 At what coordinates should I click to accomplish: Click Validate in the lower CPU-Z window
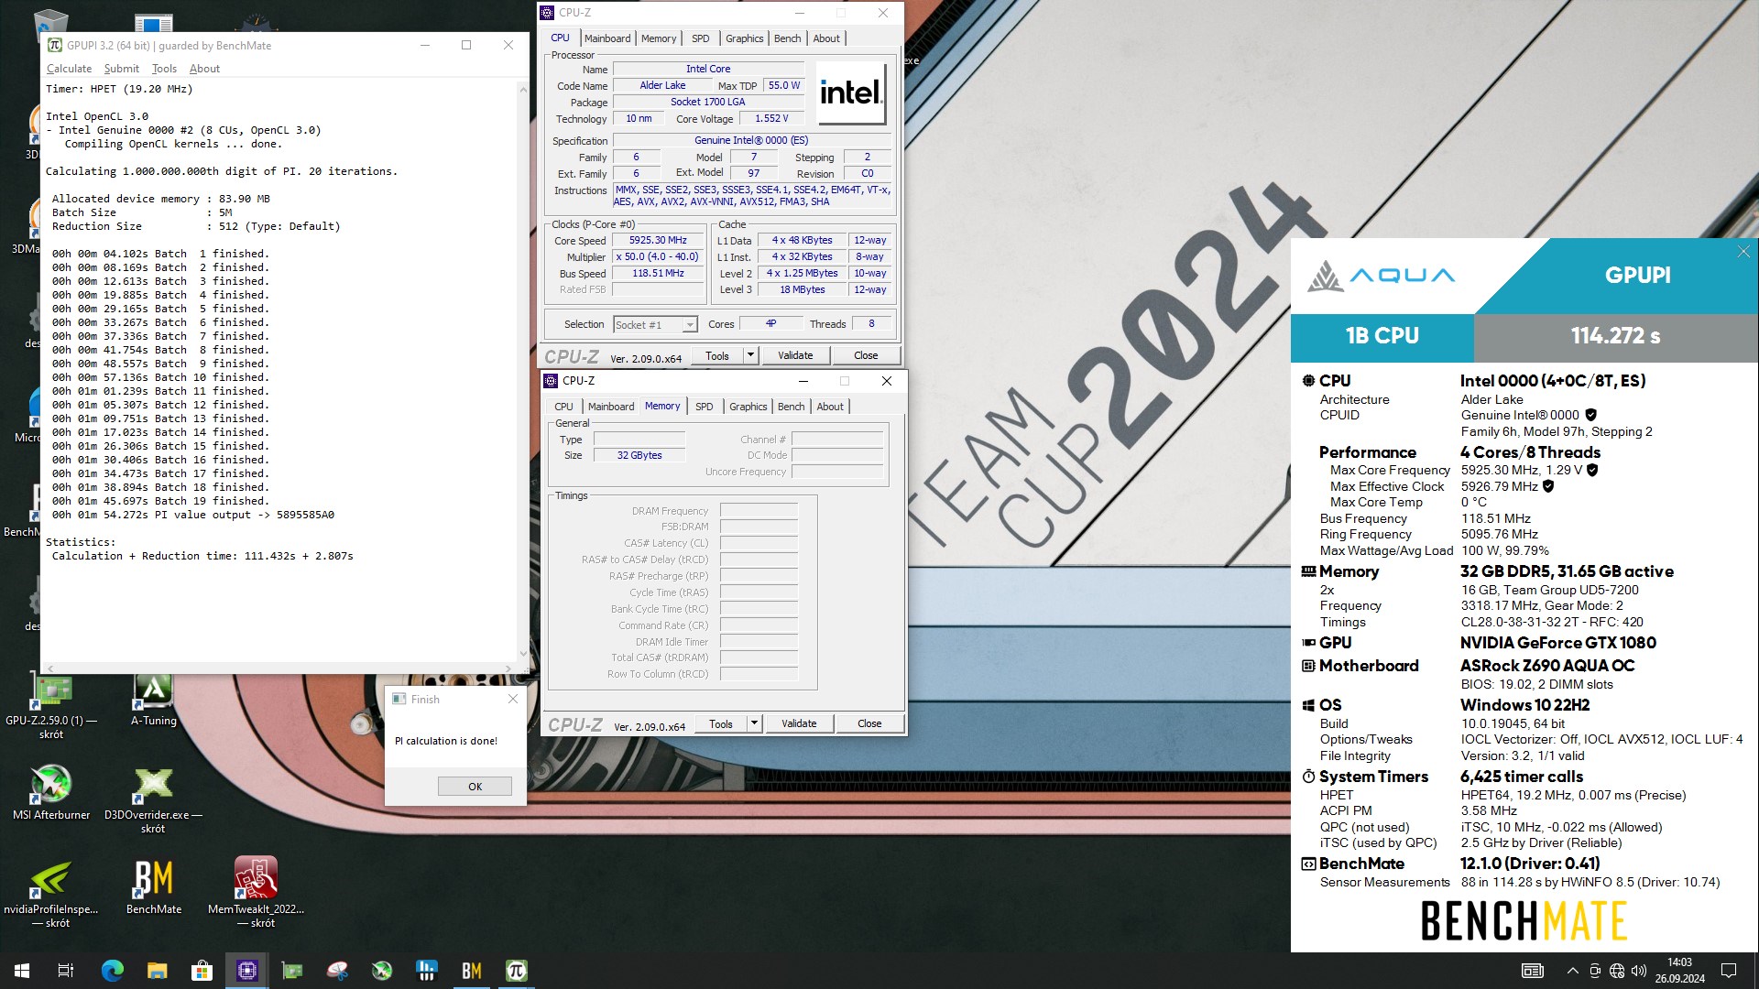(x=799, y=723)
